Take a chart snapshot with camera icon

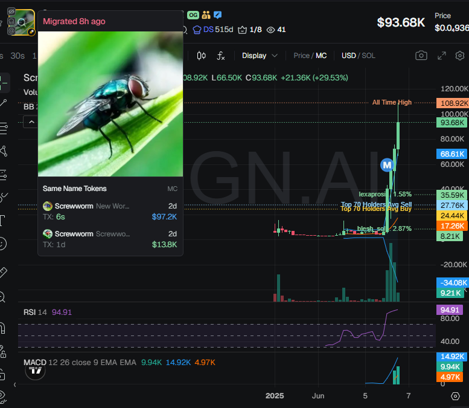pos(421,56)
